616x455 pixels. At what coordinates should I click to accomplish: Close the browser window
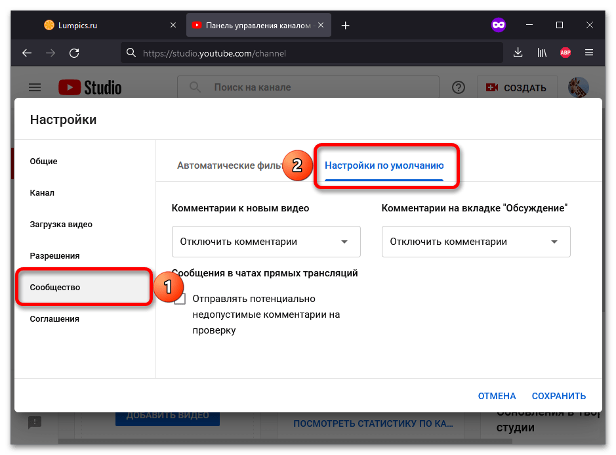[x=590, y=25]
